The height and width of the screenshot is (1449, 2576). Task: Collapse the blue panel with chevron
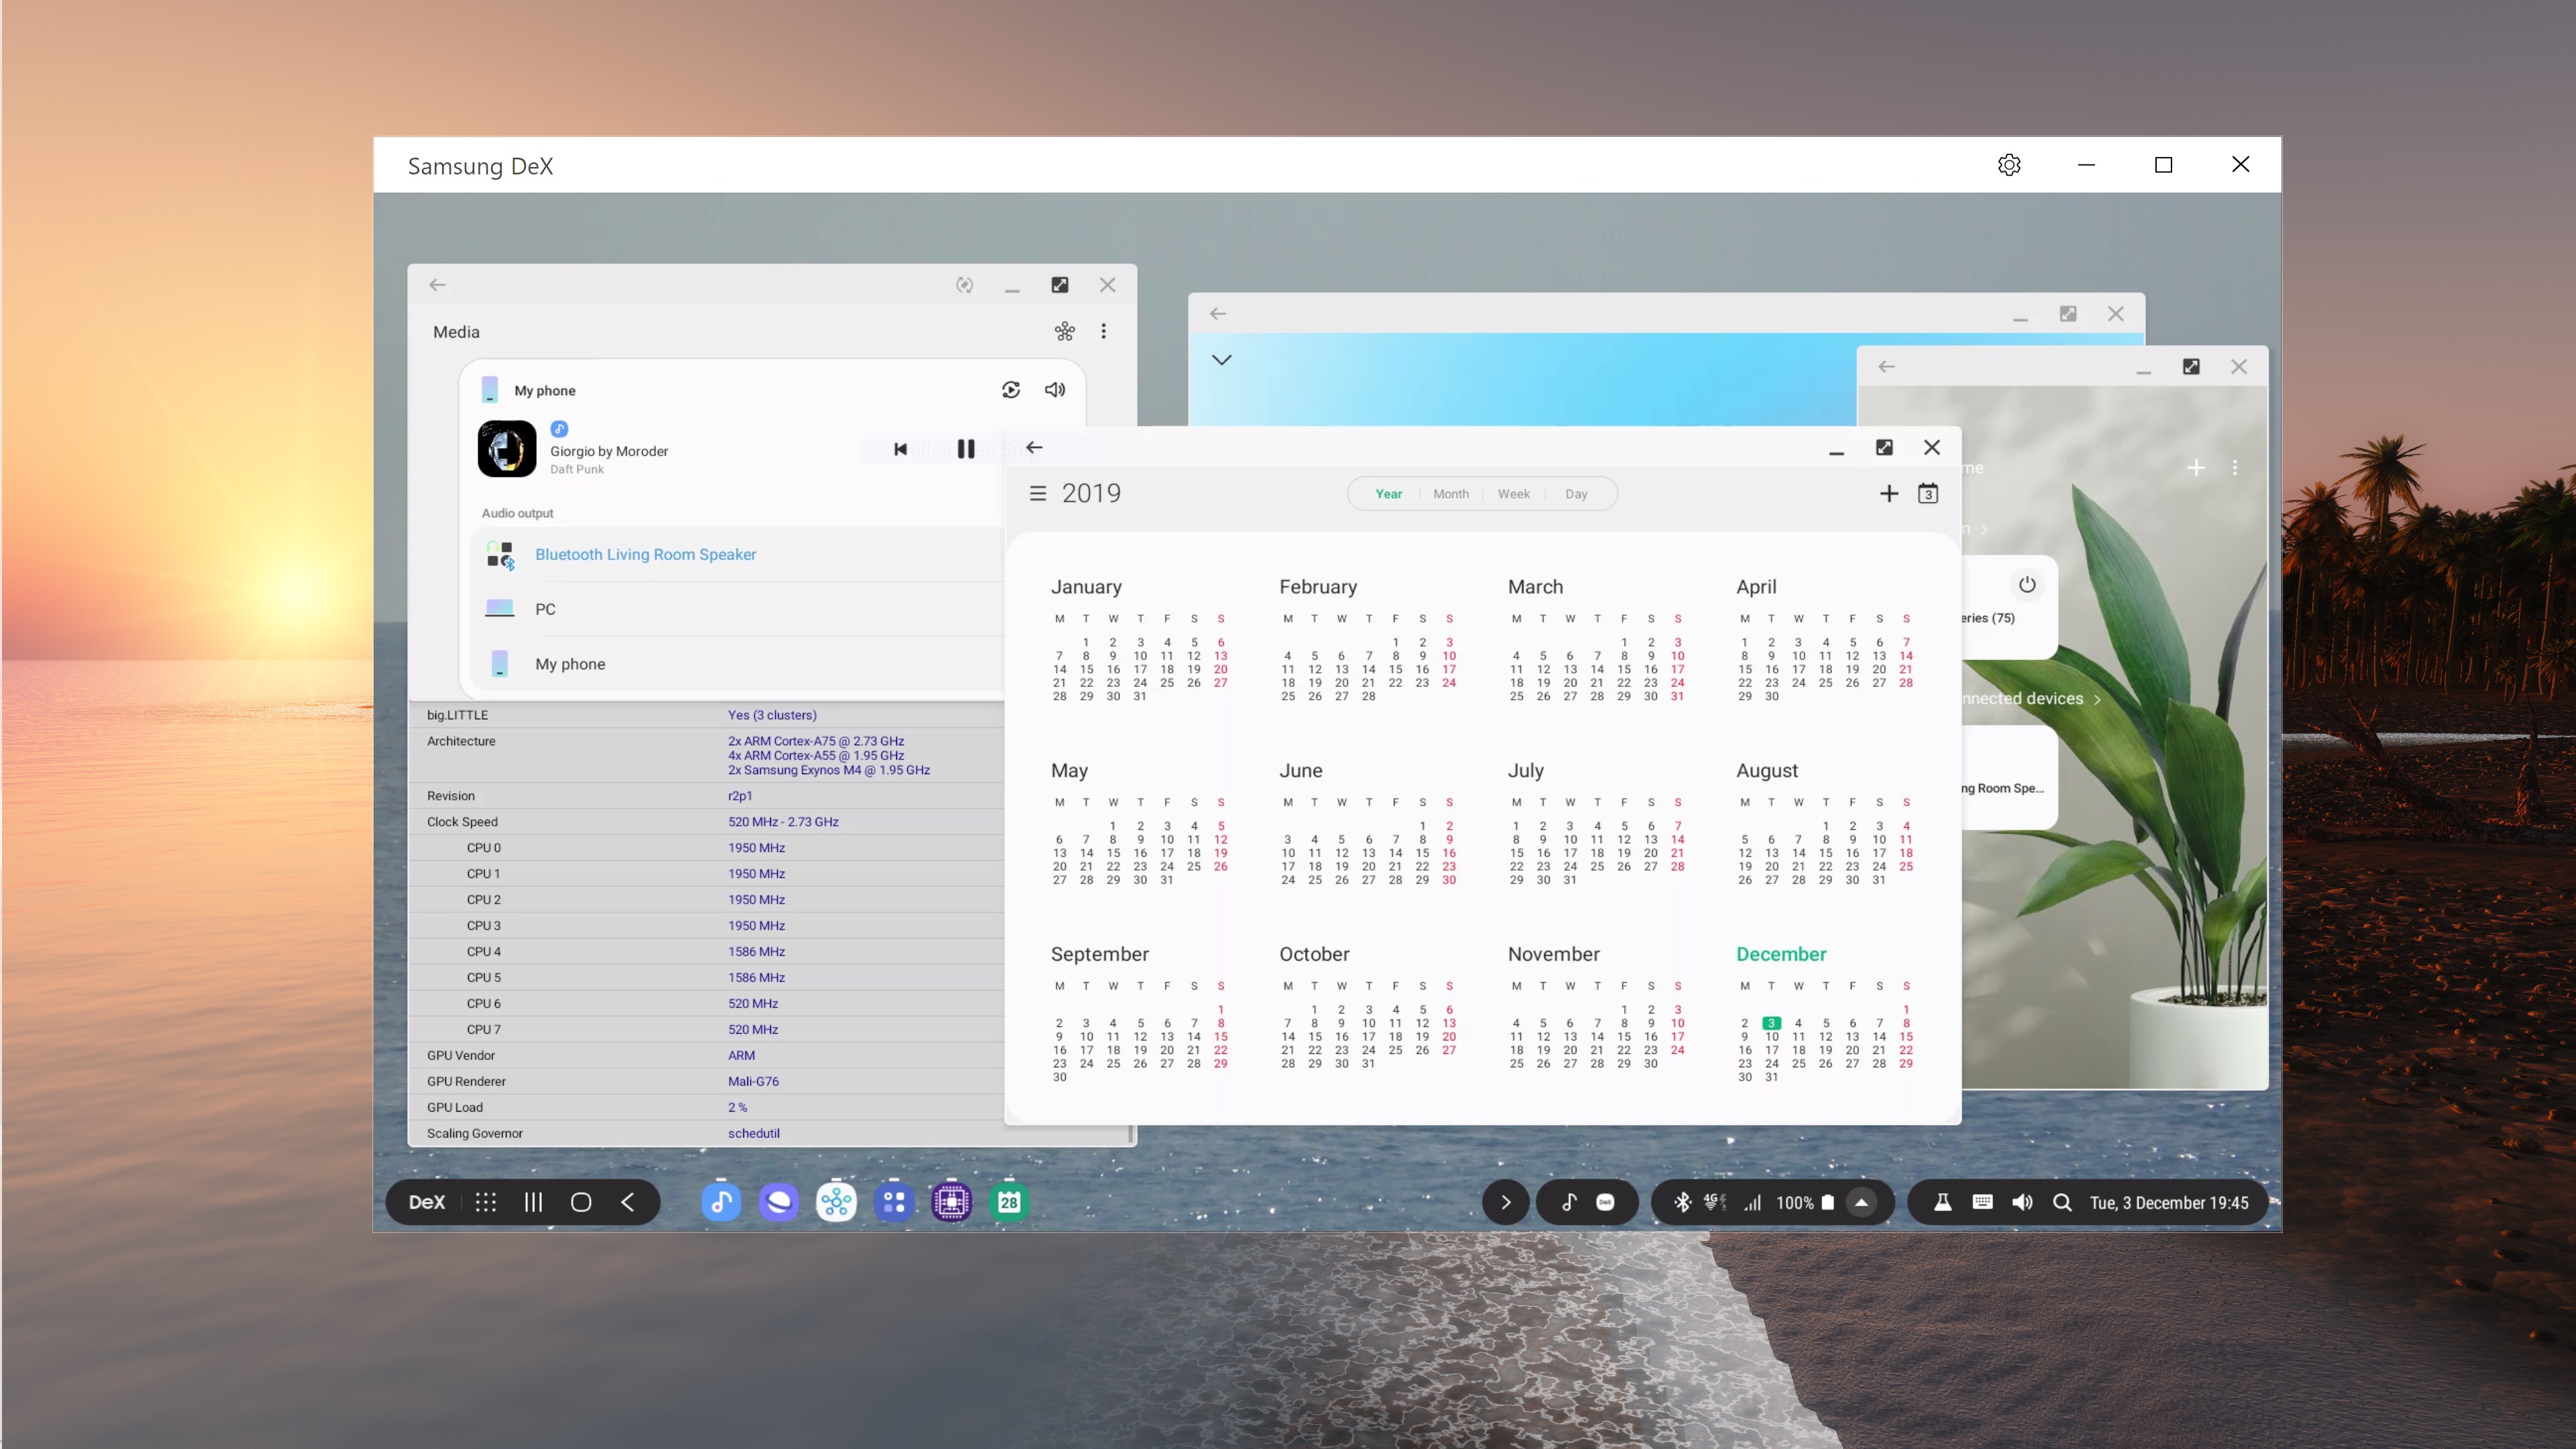pyautogui.click(x=1221, y=360)
